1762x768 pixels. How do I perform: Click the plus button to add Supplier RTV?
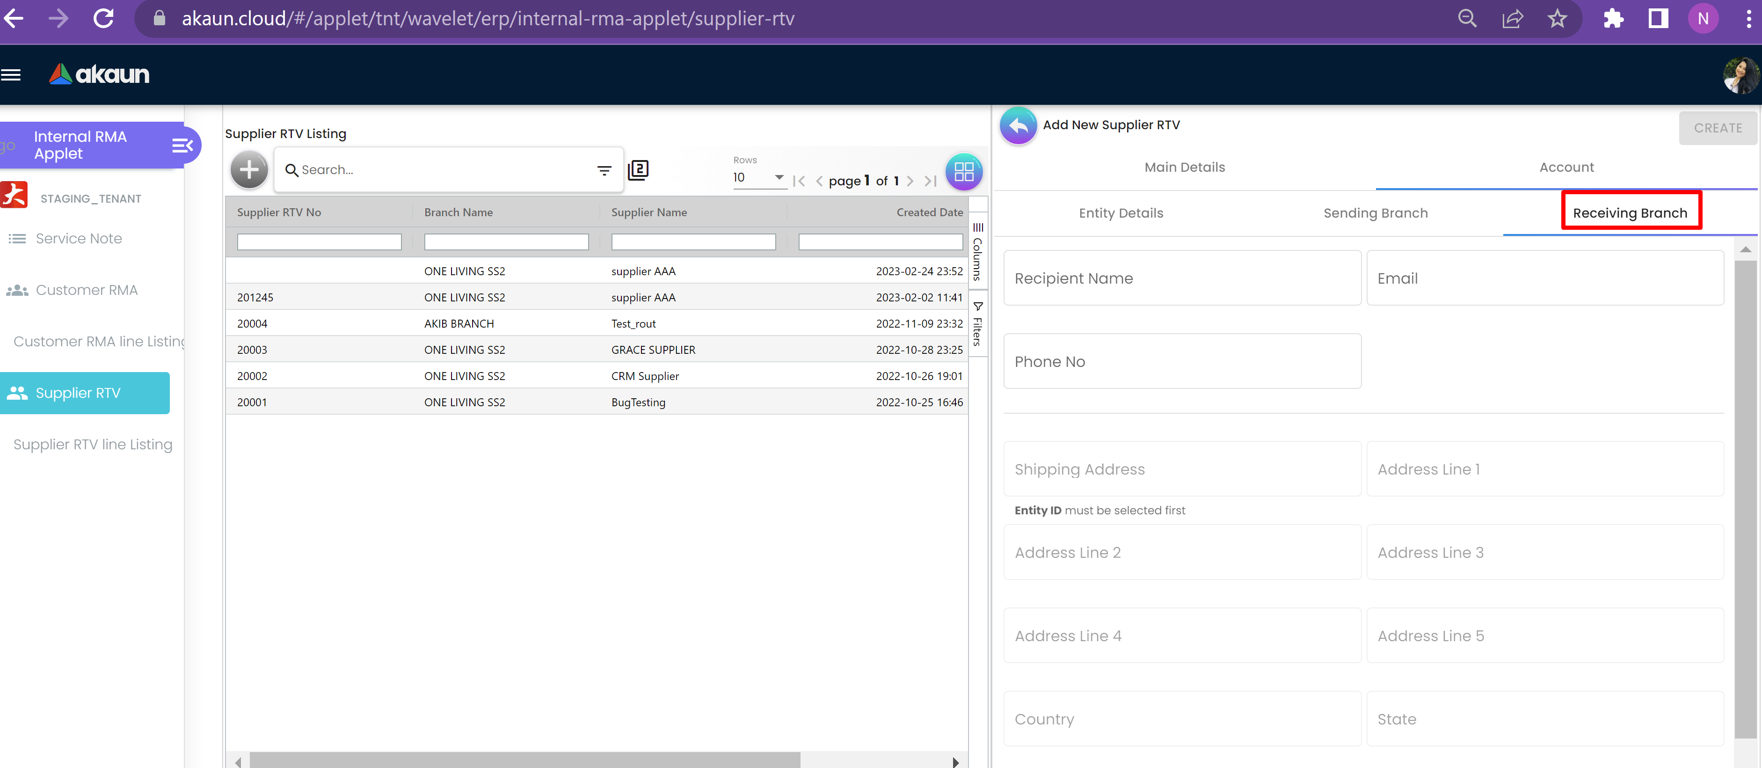coord(249,170)
